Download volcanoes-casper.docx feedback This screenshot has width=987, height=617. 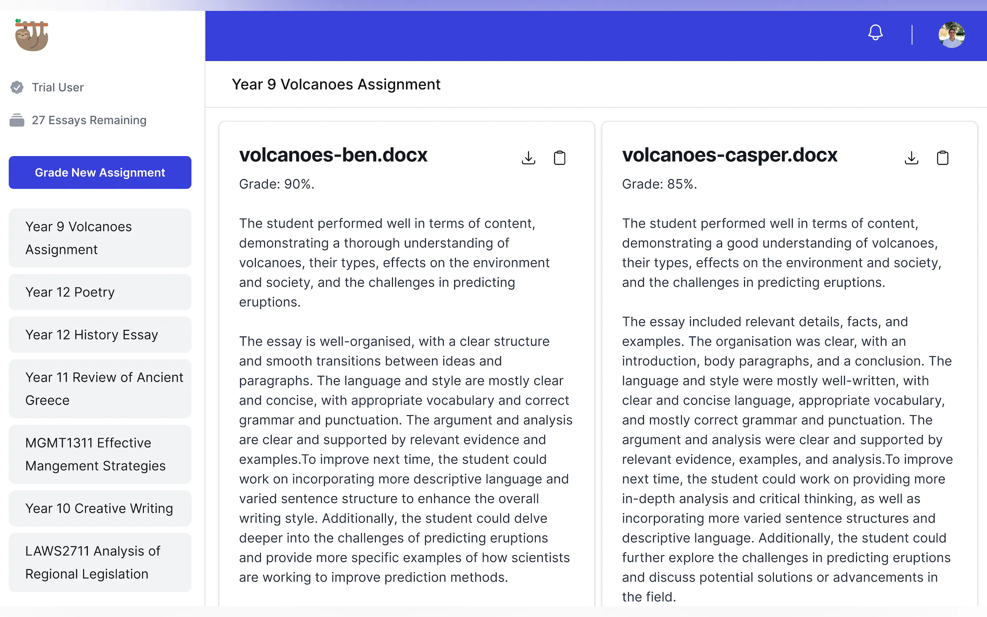click(911, 157)
